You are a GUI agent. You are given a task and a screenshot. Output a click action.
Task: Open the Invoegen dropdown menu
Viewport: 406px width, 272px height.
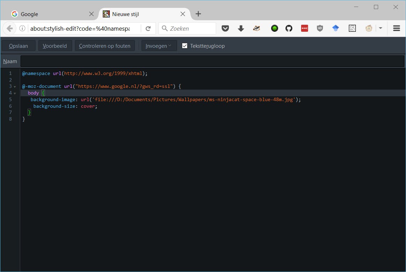(x=159, y=46)
